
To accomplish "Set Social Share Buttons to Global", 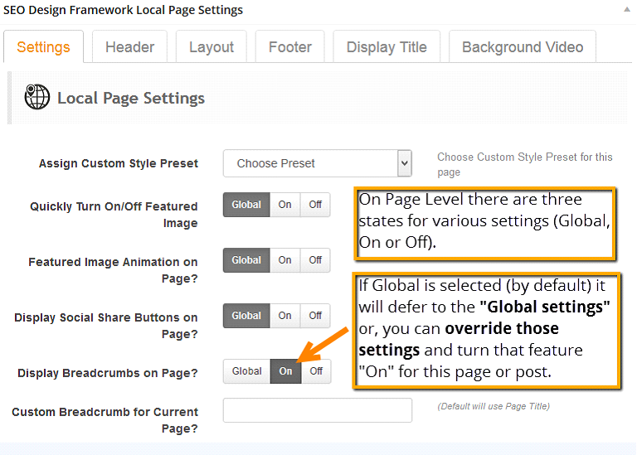I will click(246, 316).
